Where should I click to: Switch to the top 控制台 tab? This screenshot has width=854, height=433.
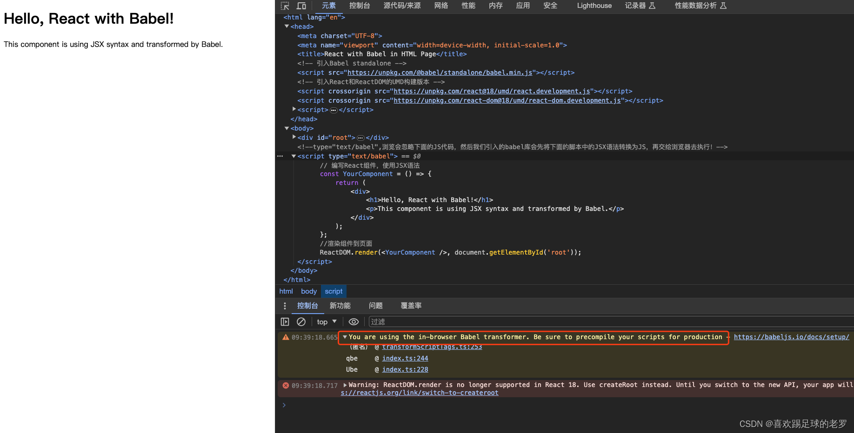[x=360, y=6]
